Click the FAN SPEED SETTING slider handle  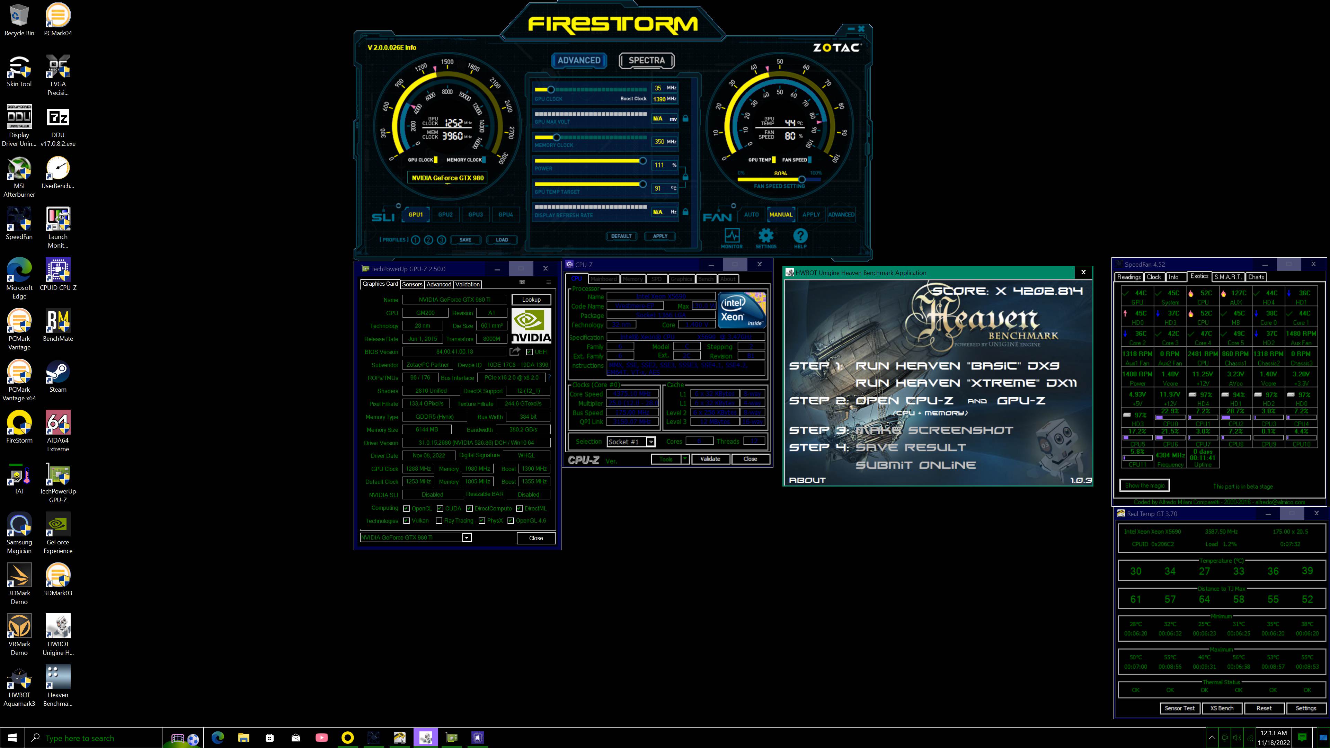point(801,180)
